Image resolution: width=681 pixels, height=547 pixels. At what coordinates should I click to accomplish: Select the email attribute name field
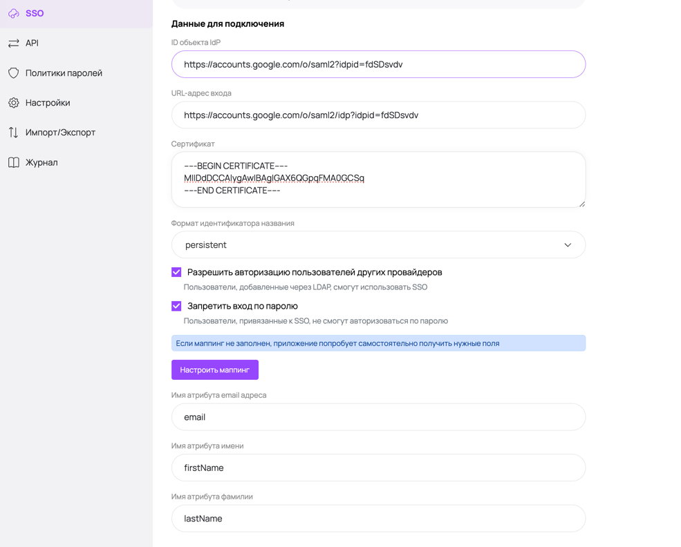coord(377,416)
